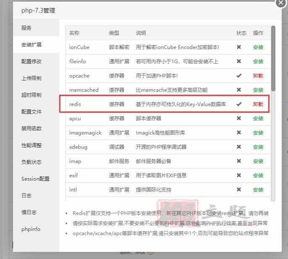Viewport: 288px width, 259px height.
Task: Select the imagemagick extension name
Action: [85, 133]
